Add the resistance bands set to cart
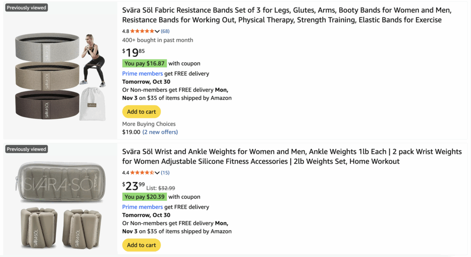Image resolution: width=471 pixels, height=257 pixels. click(x=141, y=112)
